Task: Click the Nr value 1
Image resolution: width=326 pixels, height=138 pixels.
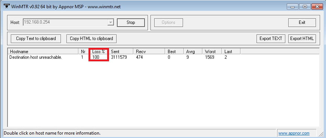Action: [x=82, y=57]
